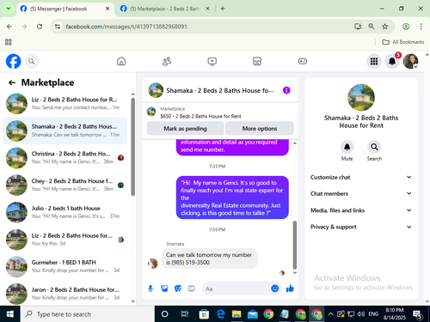Viewport: 430px width, 322px height.
Task: Click Mark as pending button
Action: pyautogui.click(x=185, y=129)
